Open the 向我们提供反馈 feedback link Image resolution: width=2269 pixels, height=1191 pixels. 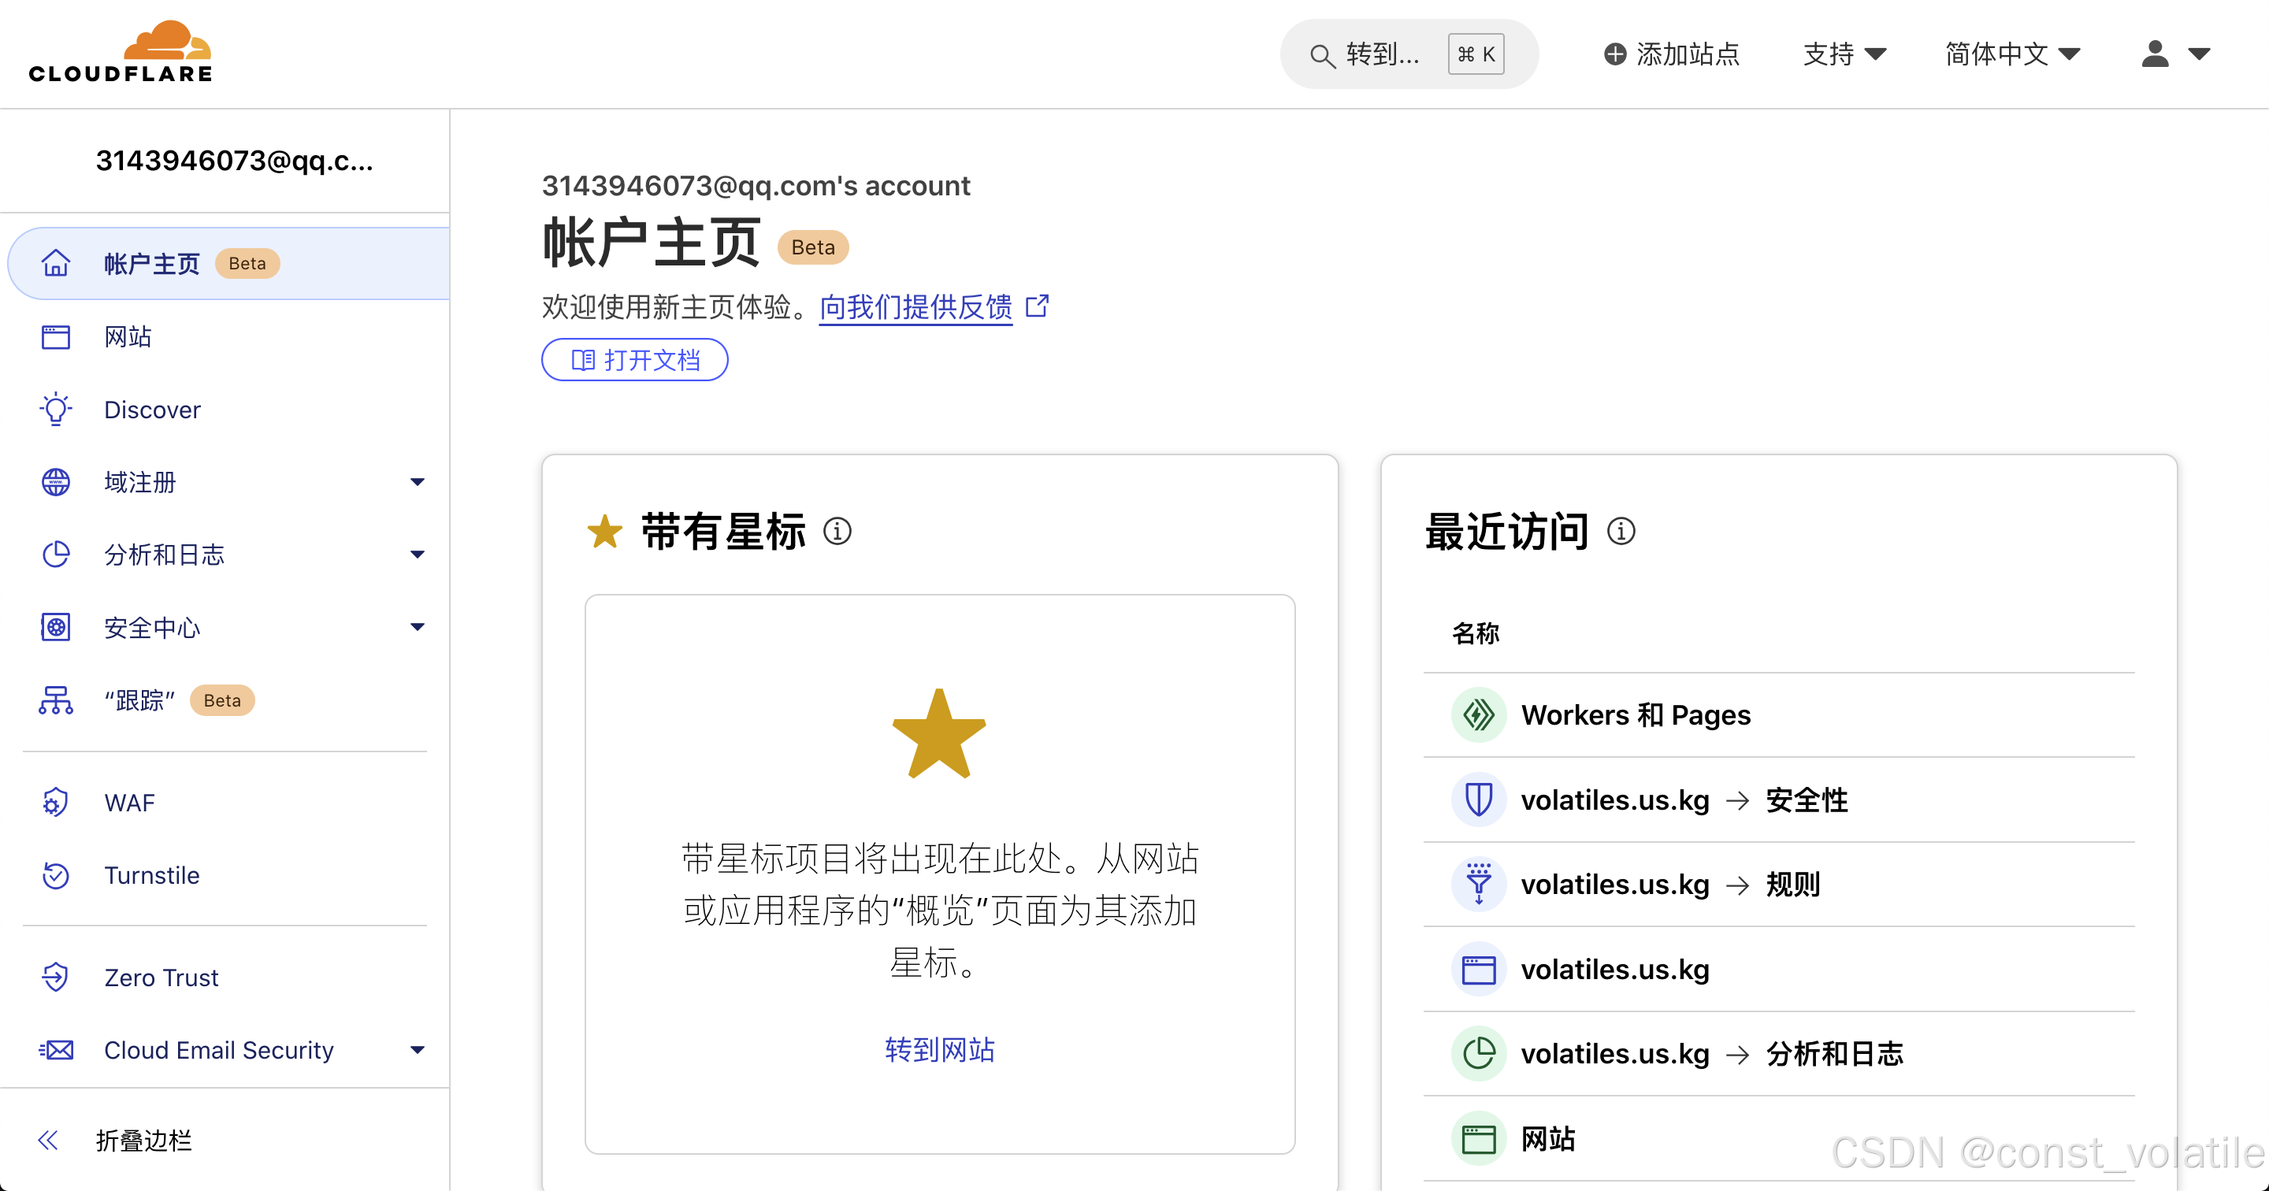point(916,307)
